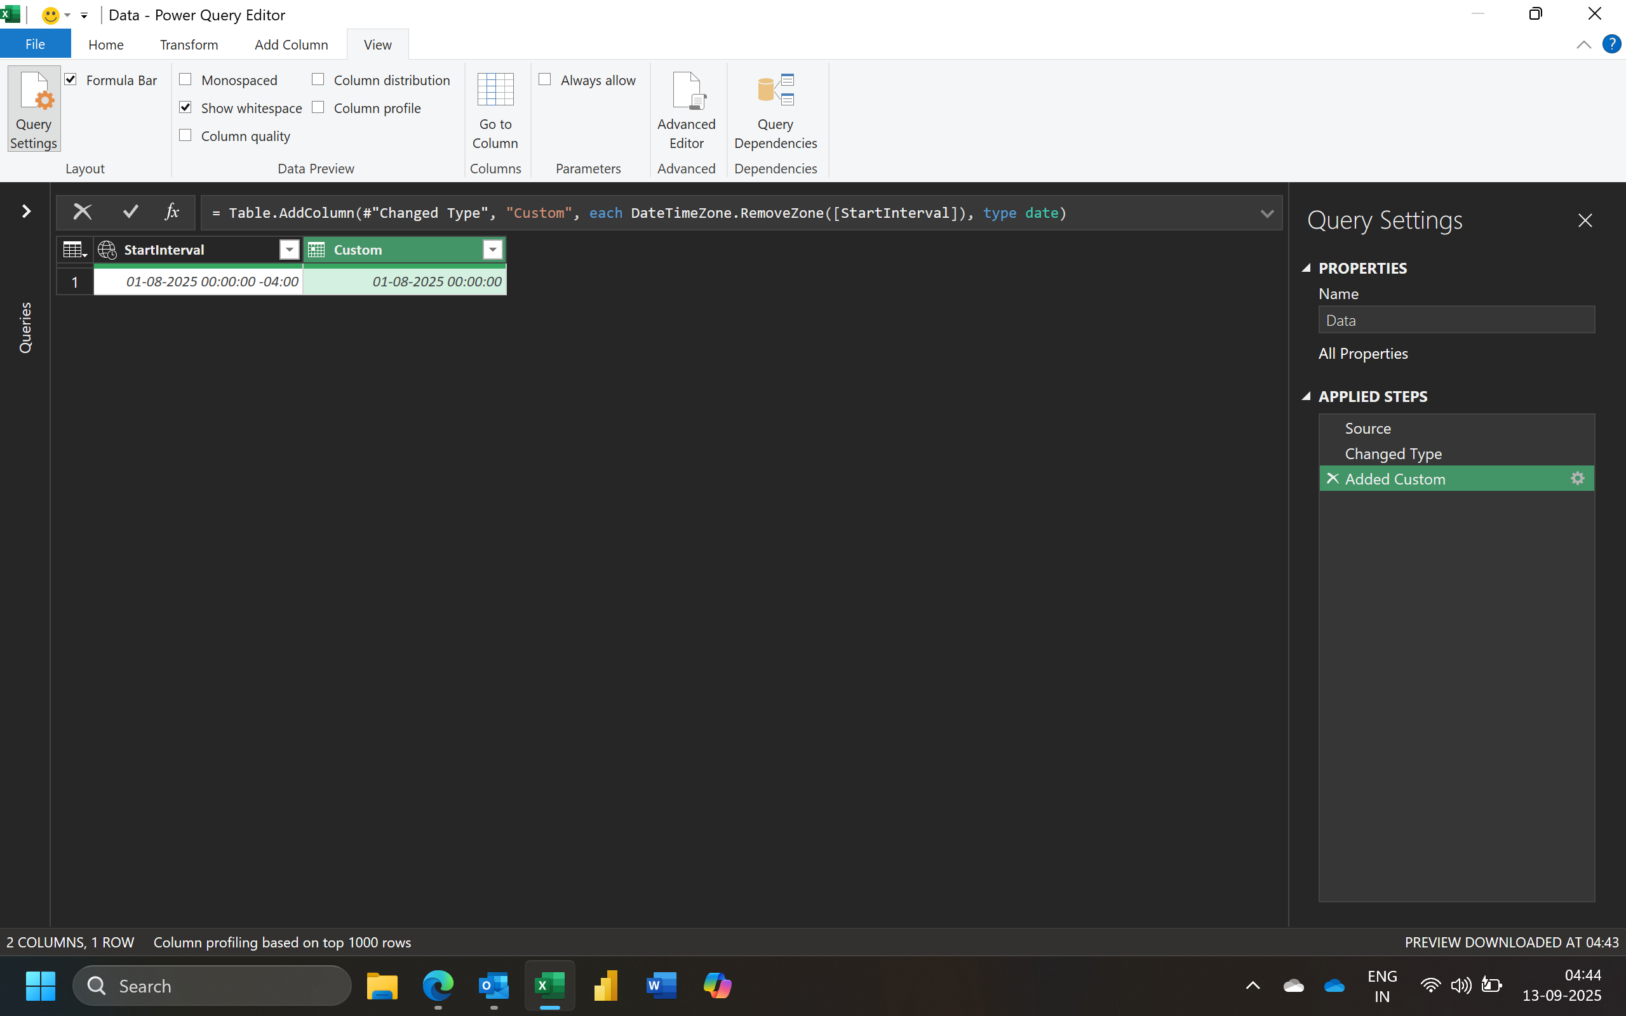Click the All Properties link

click(x=1362, y=354)
